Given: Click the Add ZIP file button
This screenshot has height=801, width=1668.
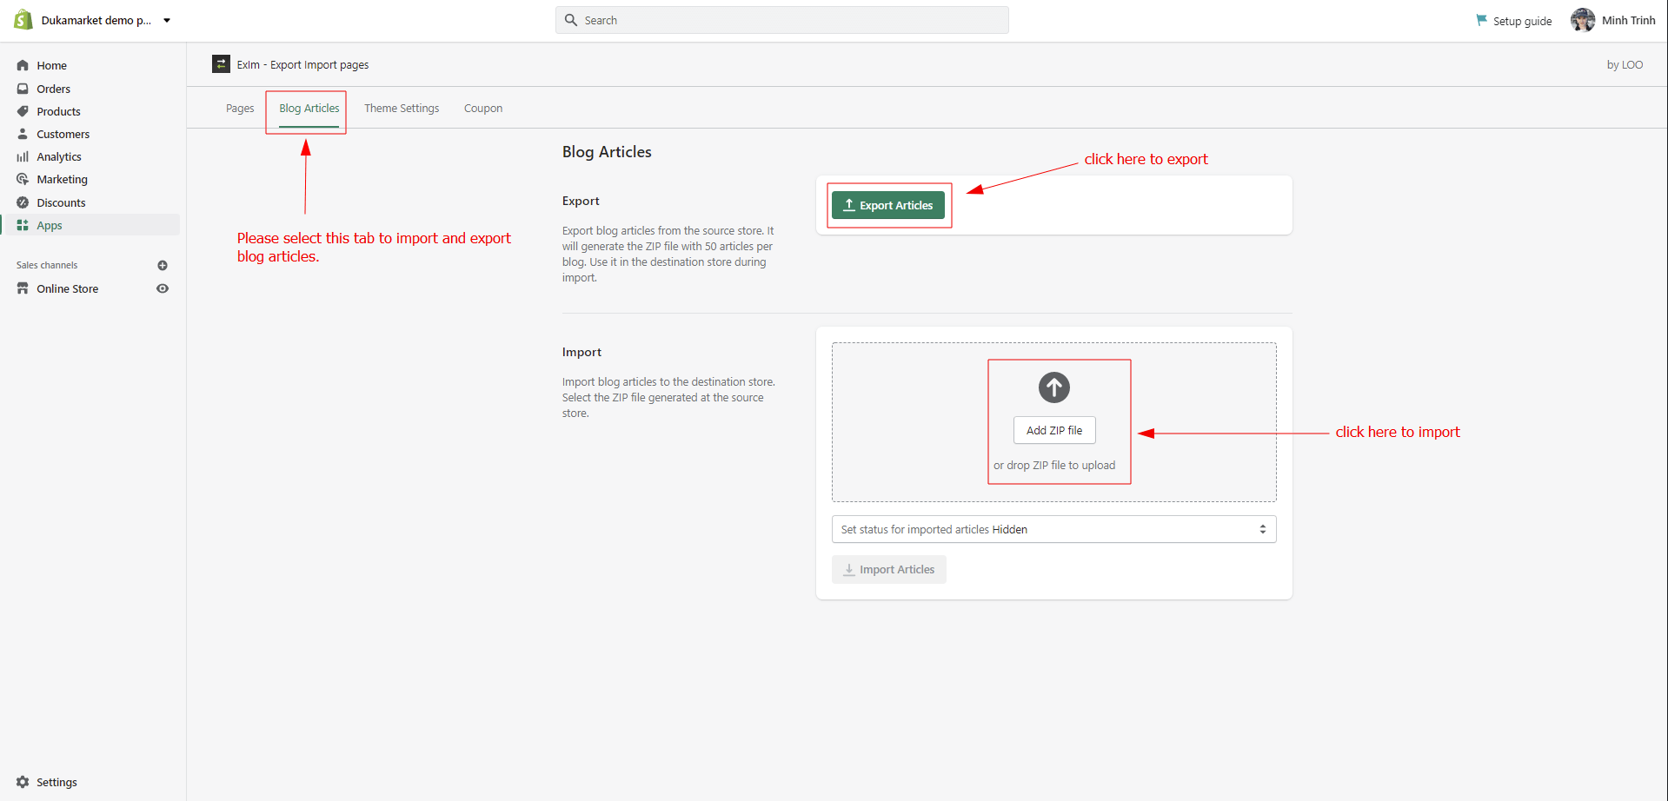Looking at the screenshot, I should (1053, 430).
